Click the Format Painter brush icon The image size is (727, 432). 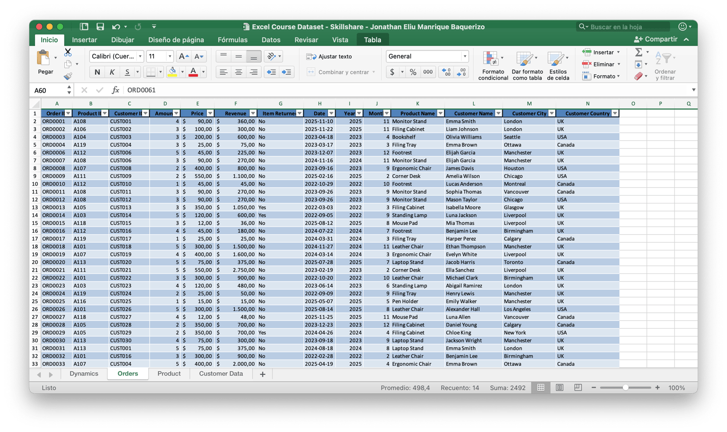tap(68, 76)
